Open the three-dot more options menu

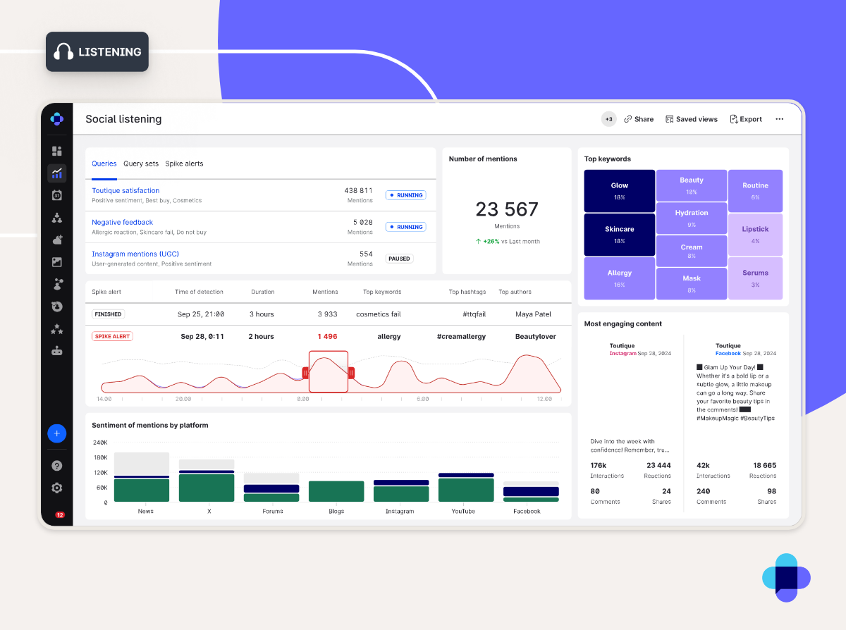click(779, 119)
